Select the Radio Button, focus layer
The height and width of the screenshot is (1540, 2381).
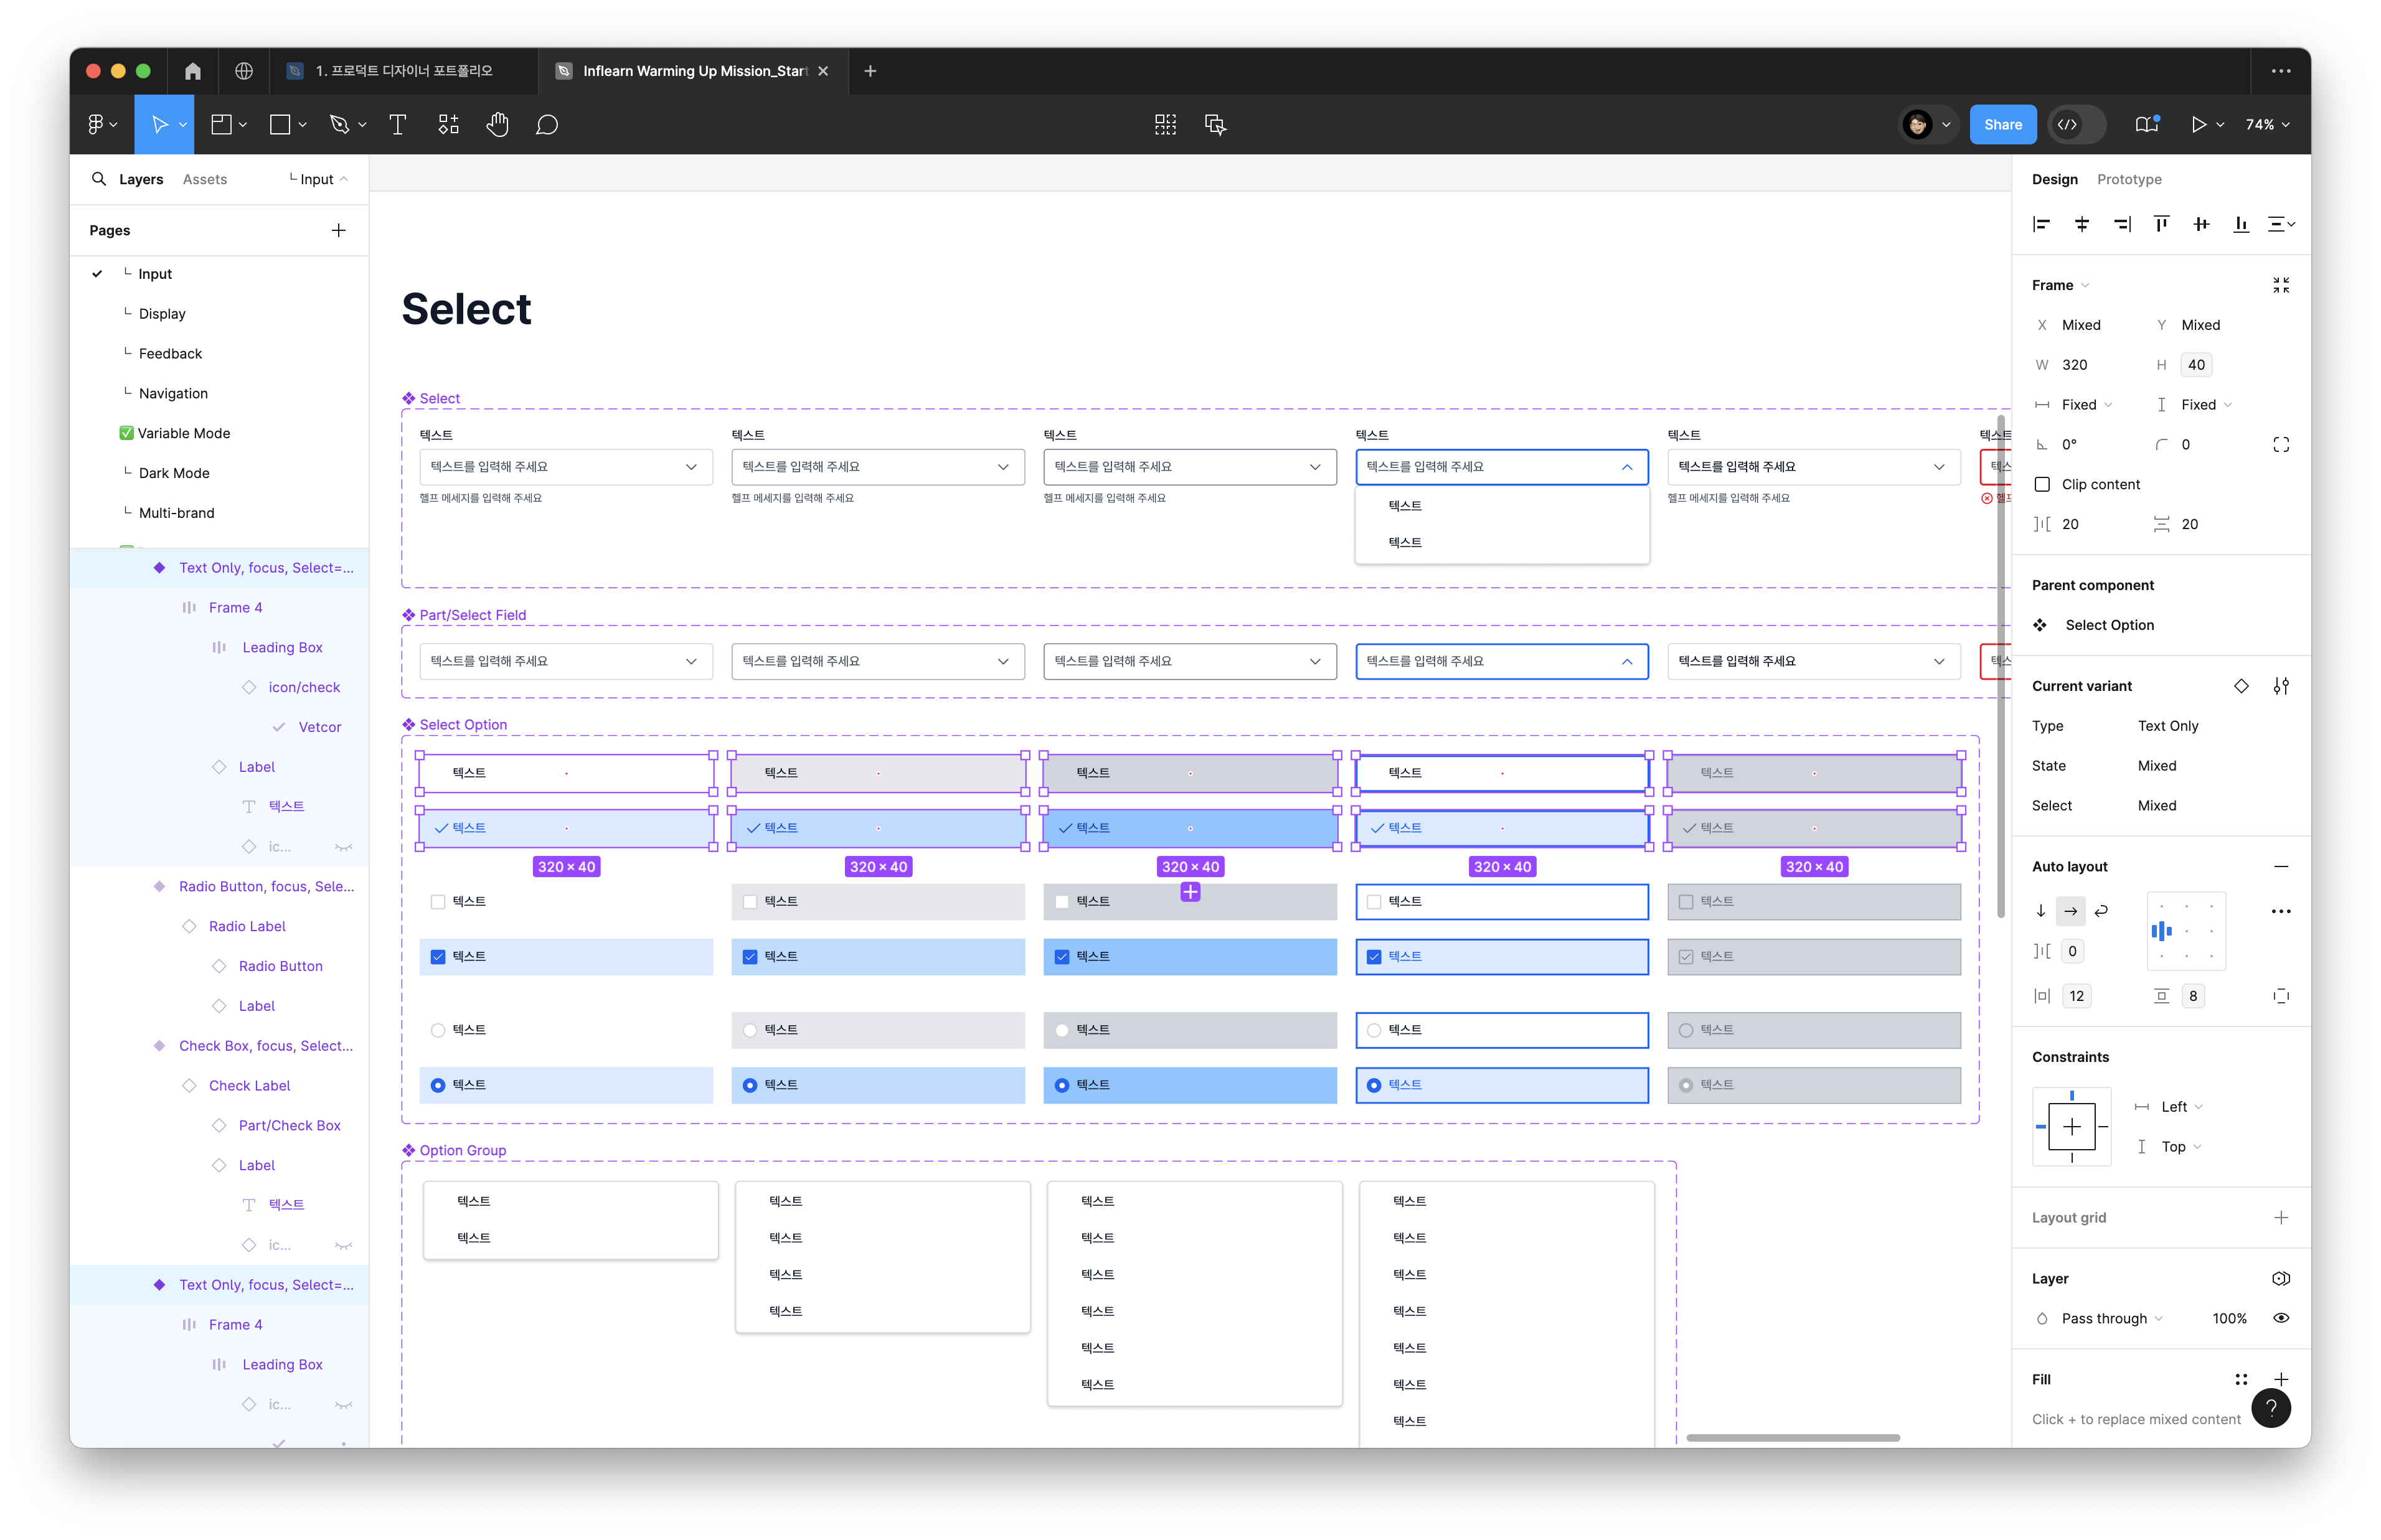(x=265, y=886)
